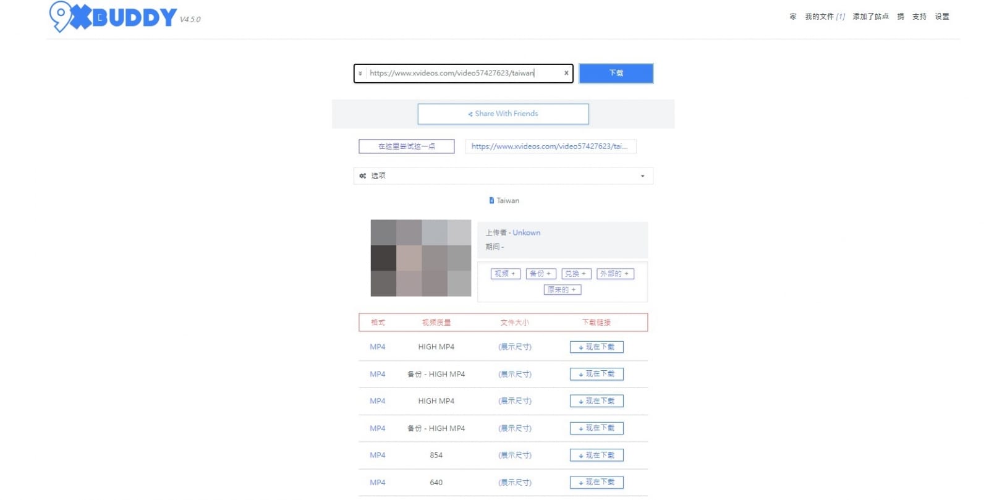Viewport: 989px width, 500px height.
Task: Open the Unkown uploader link
Action: tap(526, 233)
